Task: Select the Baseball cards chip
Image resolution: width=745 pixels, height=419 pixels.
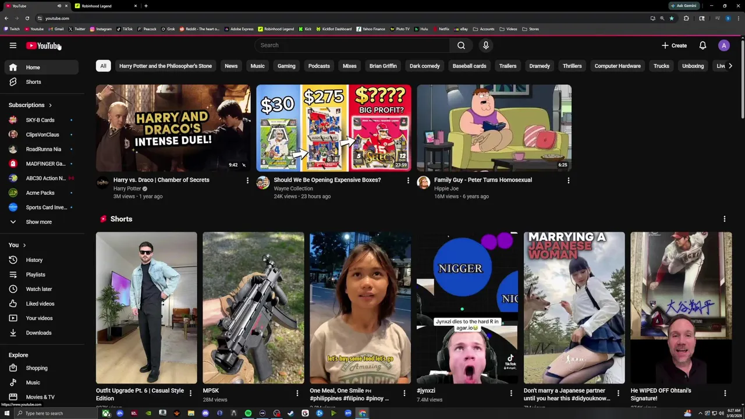Action: pyautogui.click(x=469, y=66)
